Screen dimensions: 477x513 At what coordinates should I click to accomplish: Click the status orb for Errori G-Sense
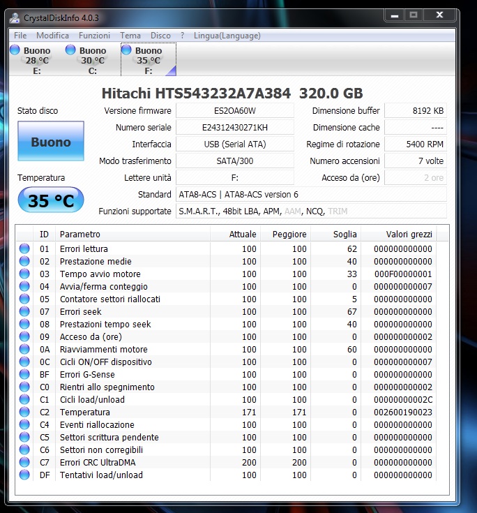(24, 374)
